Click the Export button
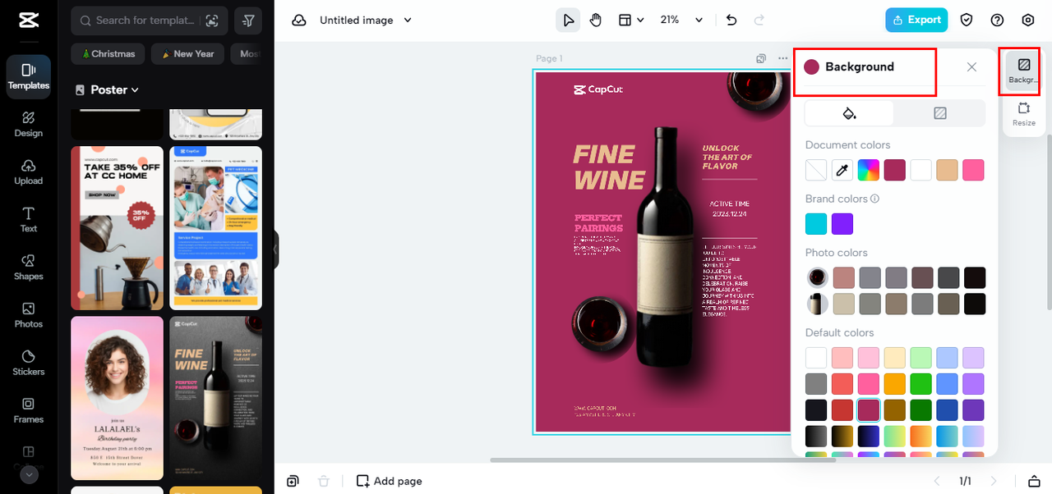1052x494 pixels. pos(916,21)
